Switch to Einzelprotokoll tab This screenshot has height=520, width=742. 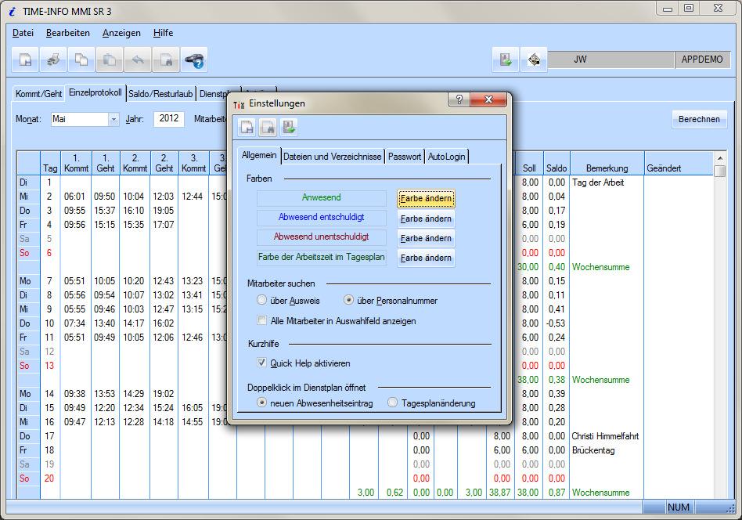click(95, 92)
